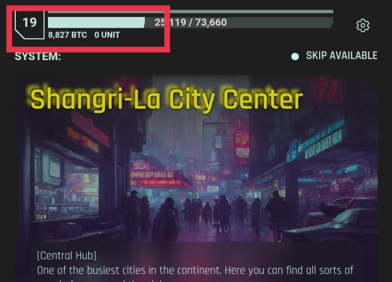The height and width of the screenshot is (282, 392).
Task: Click the teal neon signboard on the right of the image
Action: [x=321, y=144]
